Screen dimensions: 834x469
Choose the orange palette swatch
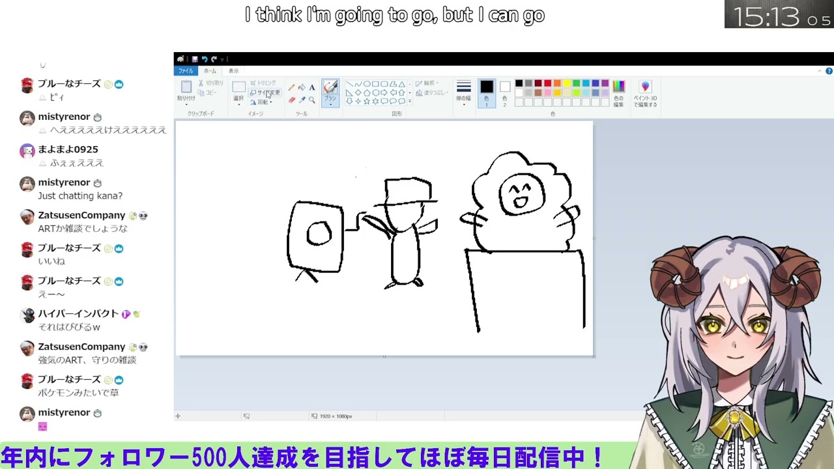pos(557,83)
